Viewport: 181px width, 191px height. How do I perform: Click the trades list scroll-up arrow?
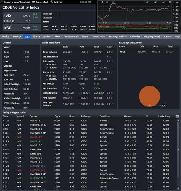coord(178,120)
